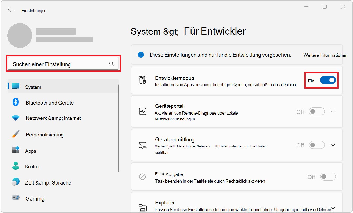
Task: Open Bluetooth und Geräte settings
Action: tap(15, 102)
